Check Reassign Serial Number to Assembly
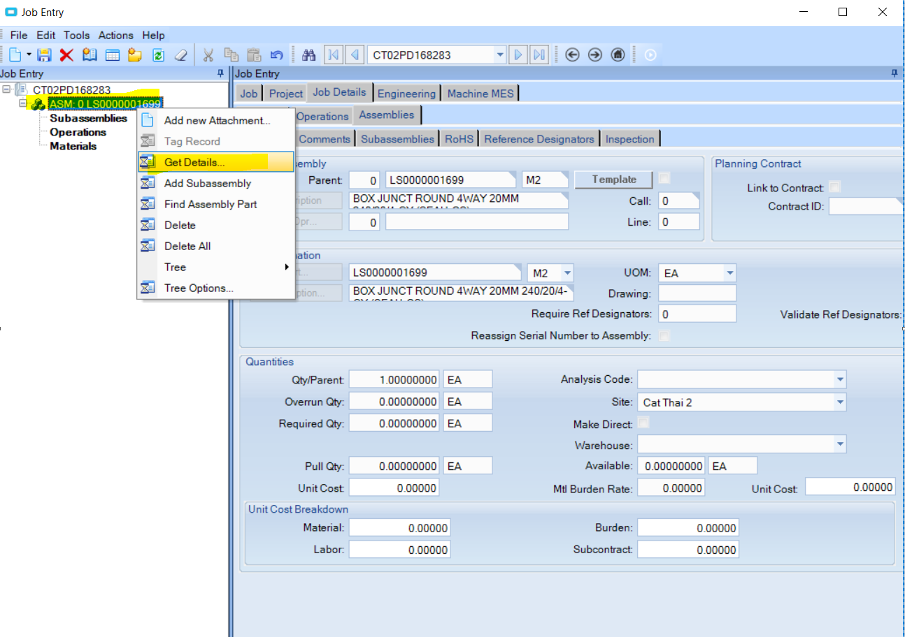Screen dimensions: 905x637 664,335
